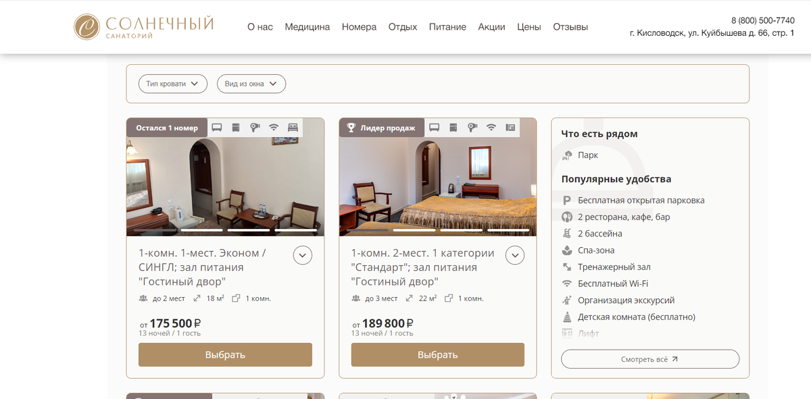811x399 pixels.
Task: Click Что есть рядом heading
Action: (599, 134)
